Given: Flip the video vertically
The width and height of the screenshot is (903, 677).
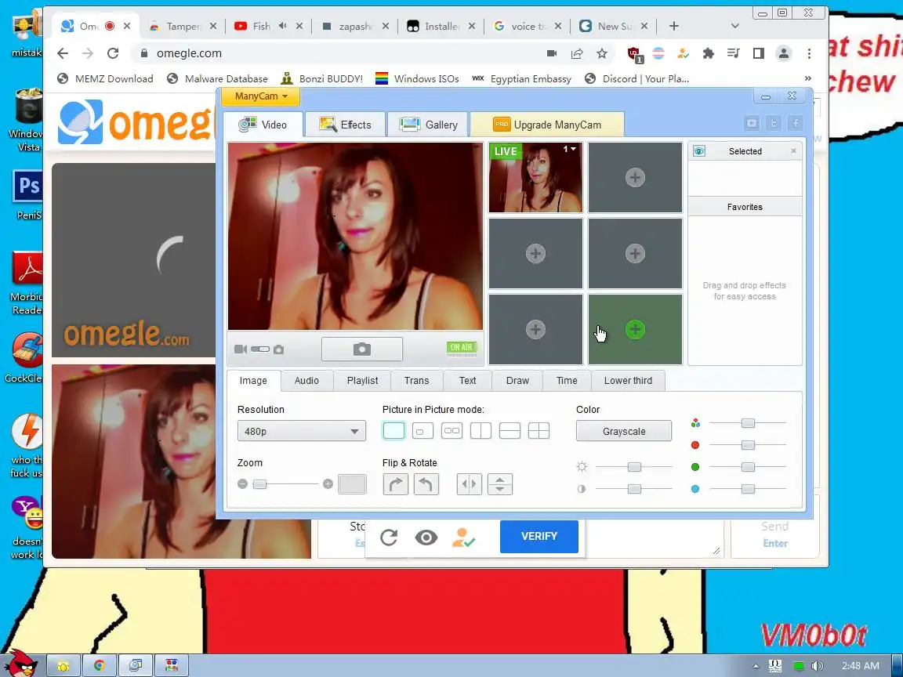Looking at the screenshot, I should point(500,484).
